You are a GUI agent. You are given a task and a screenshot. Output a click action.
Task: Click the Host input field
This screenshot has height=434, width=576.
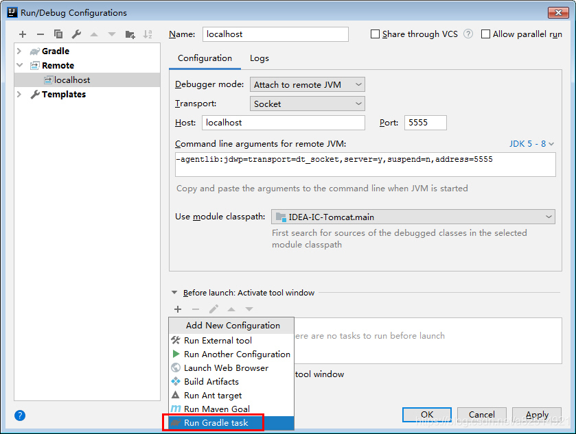point(284,123)
